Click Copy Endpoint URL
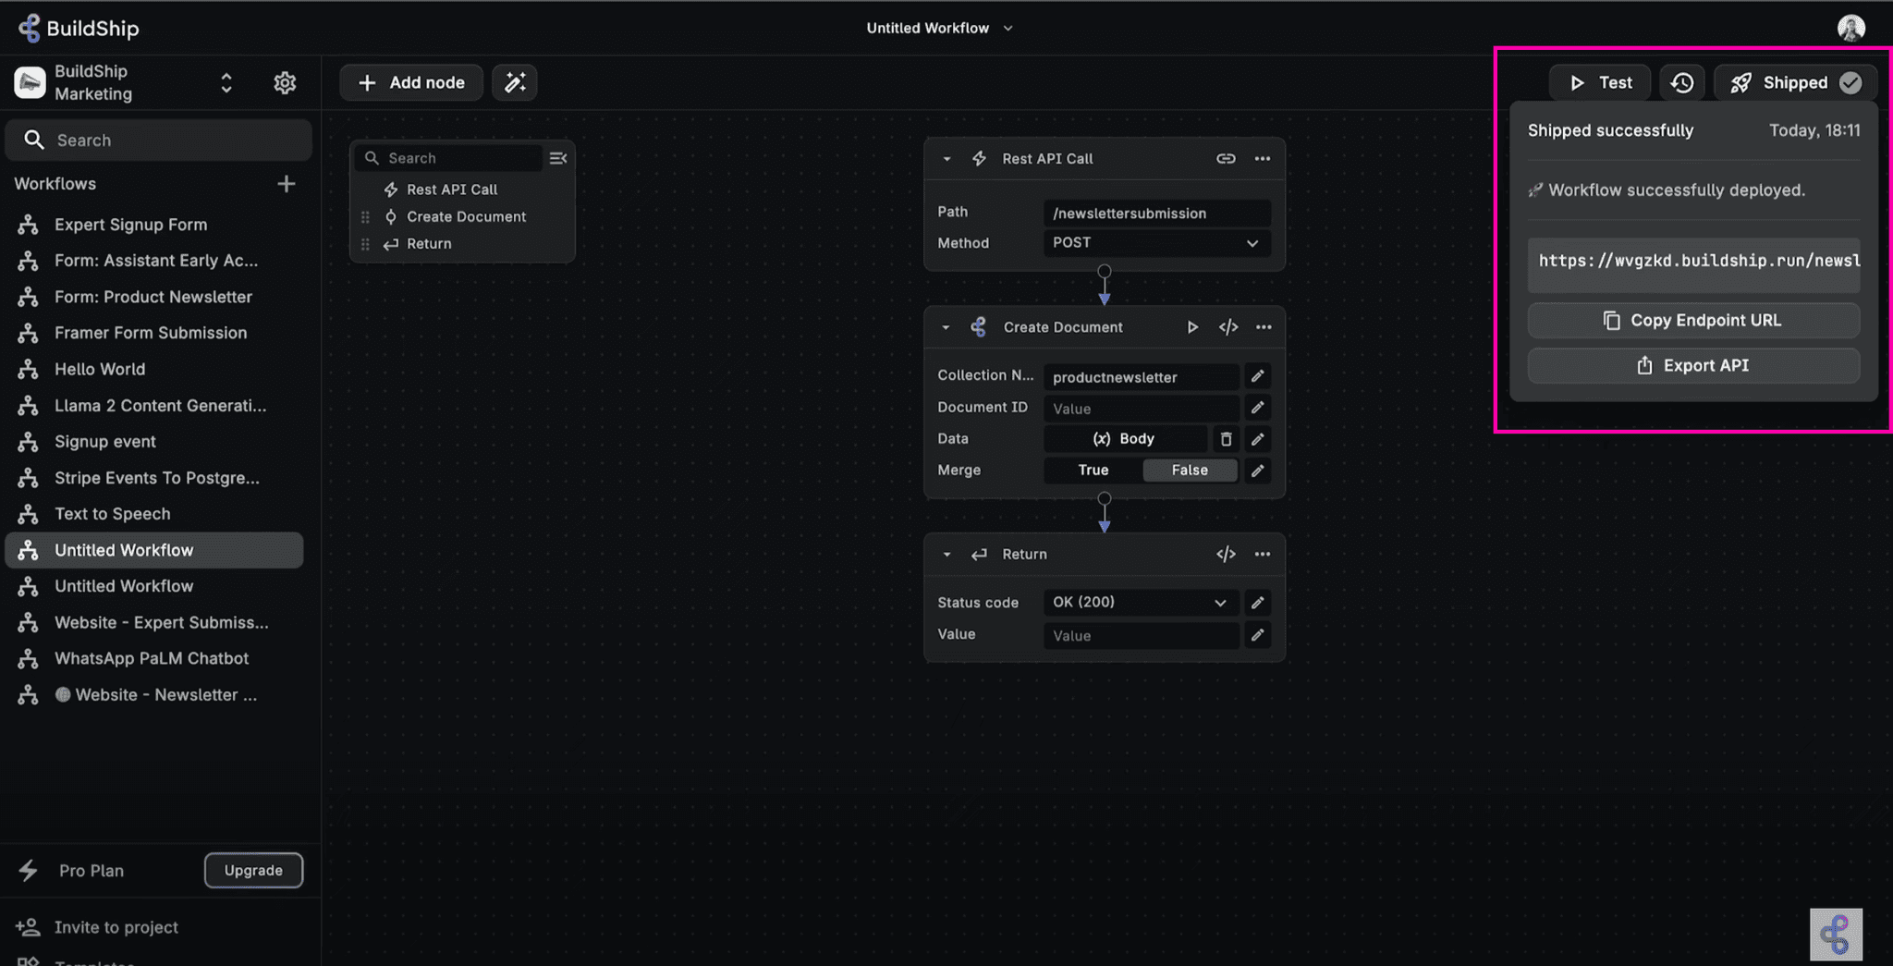 (x=1692, y=320)
